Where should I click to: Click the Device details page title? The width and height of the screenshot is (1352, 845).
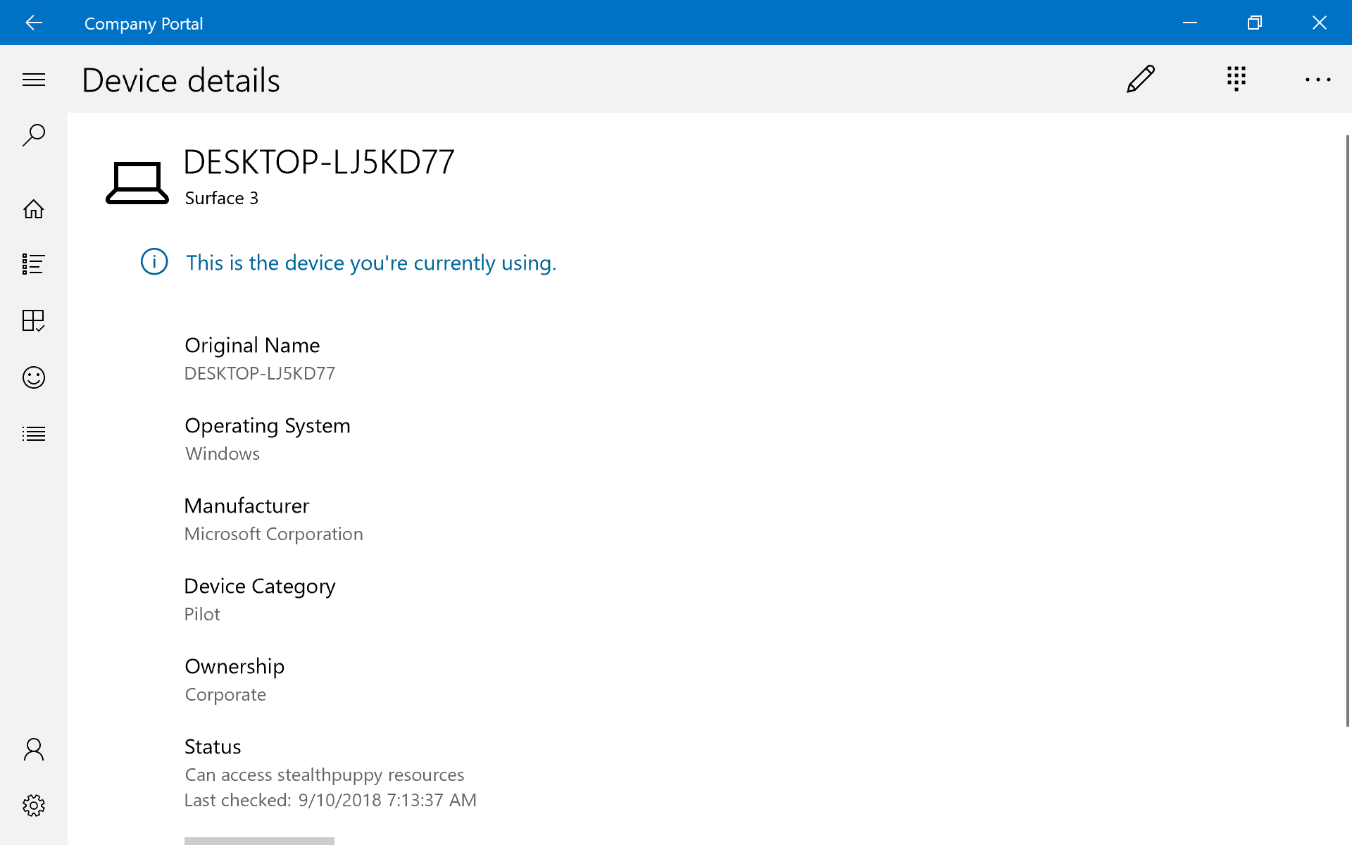pyautogui.click(x=182, y=78)
